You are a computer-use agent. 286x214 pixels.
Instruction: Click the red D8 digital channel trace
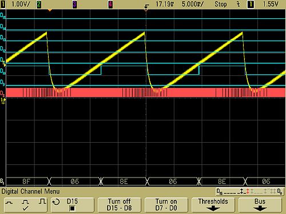click(x=146, y=92)
